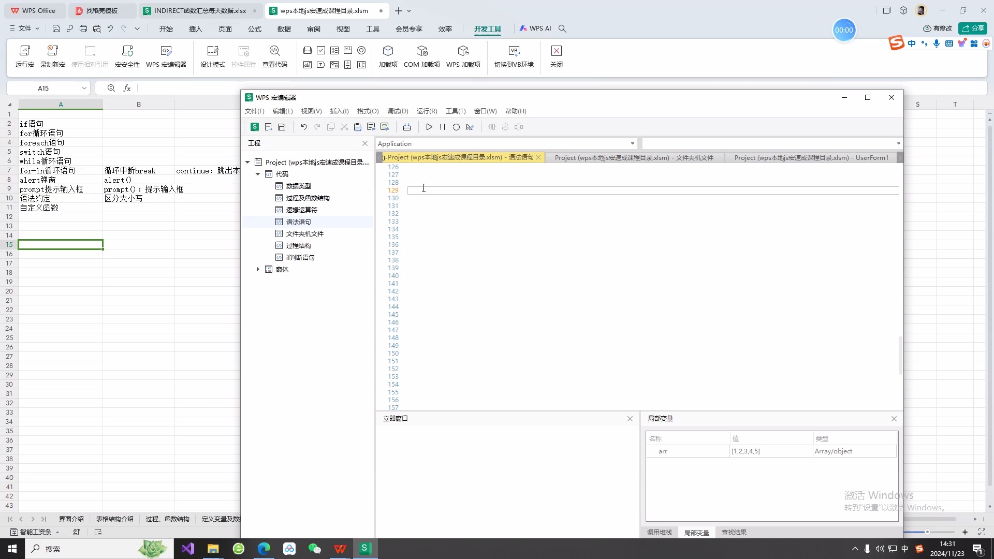
Task: Open 过程及函数结构 module in tree
Action: click(x=308, y=198)
